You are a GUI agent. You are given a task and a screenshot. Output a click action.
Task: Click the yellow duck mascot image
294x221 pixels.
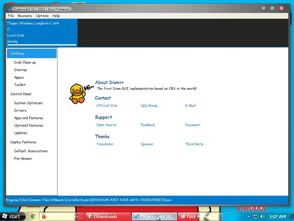[77, 94]
